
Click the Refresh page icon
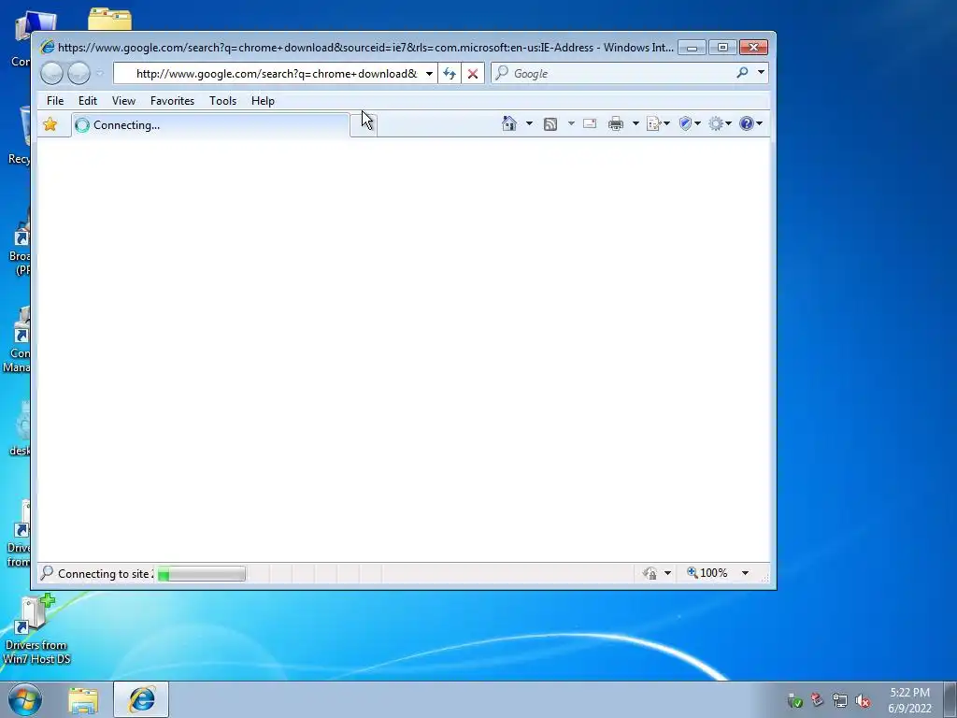[450, 73]
